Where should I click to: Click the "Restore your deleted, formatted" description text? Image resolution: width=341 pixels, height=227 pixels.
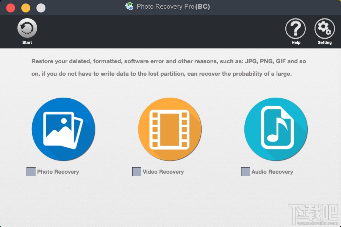169,68
